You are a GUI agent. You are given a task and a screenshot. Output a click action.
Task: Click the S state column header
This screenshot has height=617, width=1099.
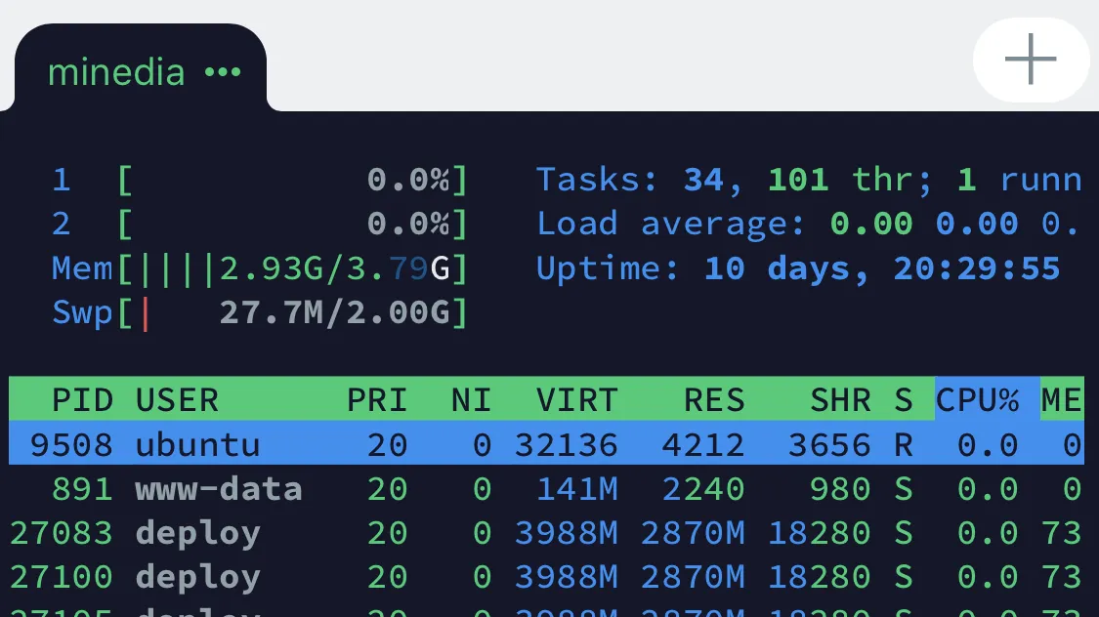pos(904,400)
